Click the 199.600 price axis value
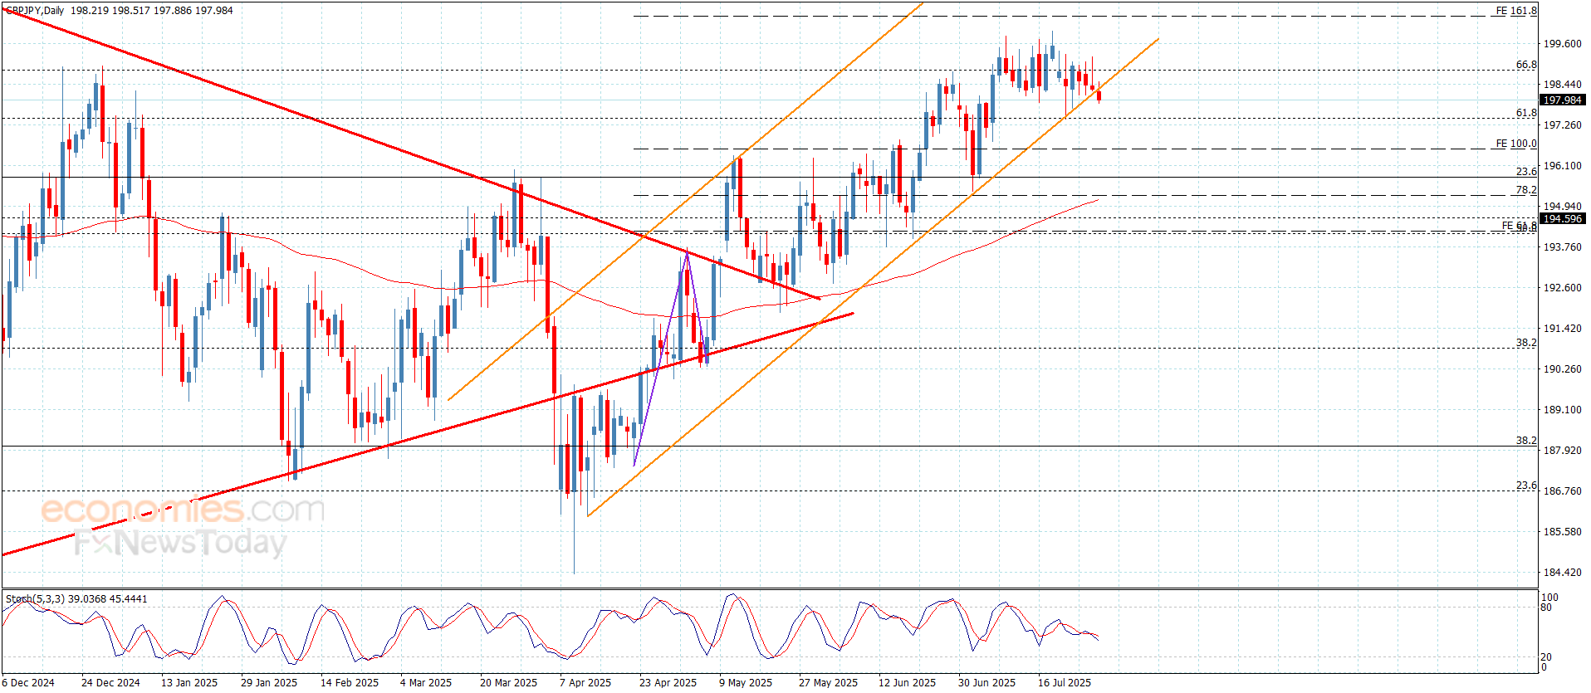 pyautogui.click(x=1562, y=44)
